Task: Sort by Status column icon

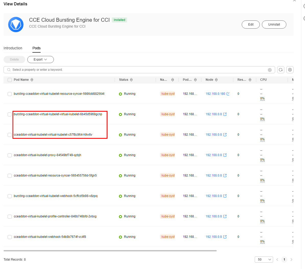Action: coord(131,80)
